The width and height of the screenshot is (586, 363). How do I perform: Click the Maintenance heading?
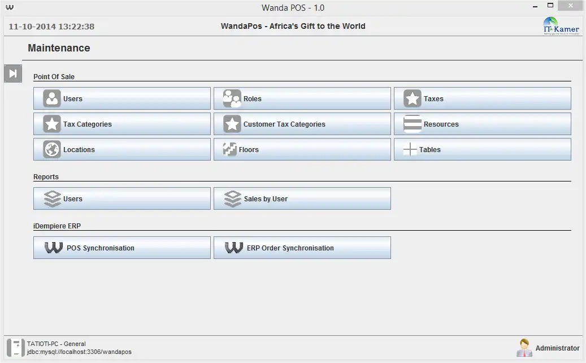(59, 48)
